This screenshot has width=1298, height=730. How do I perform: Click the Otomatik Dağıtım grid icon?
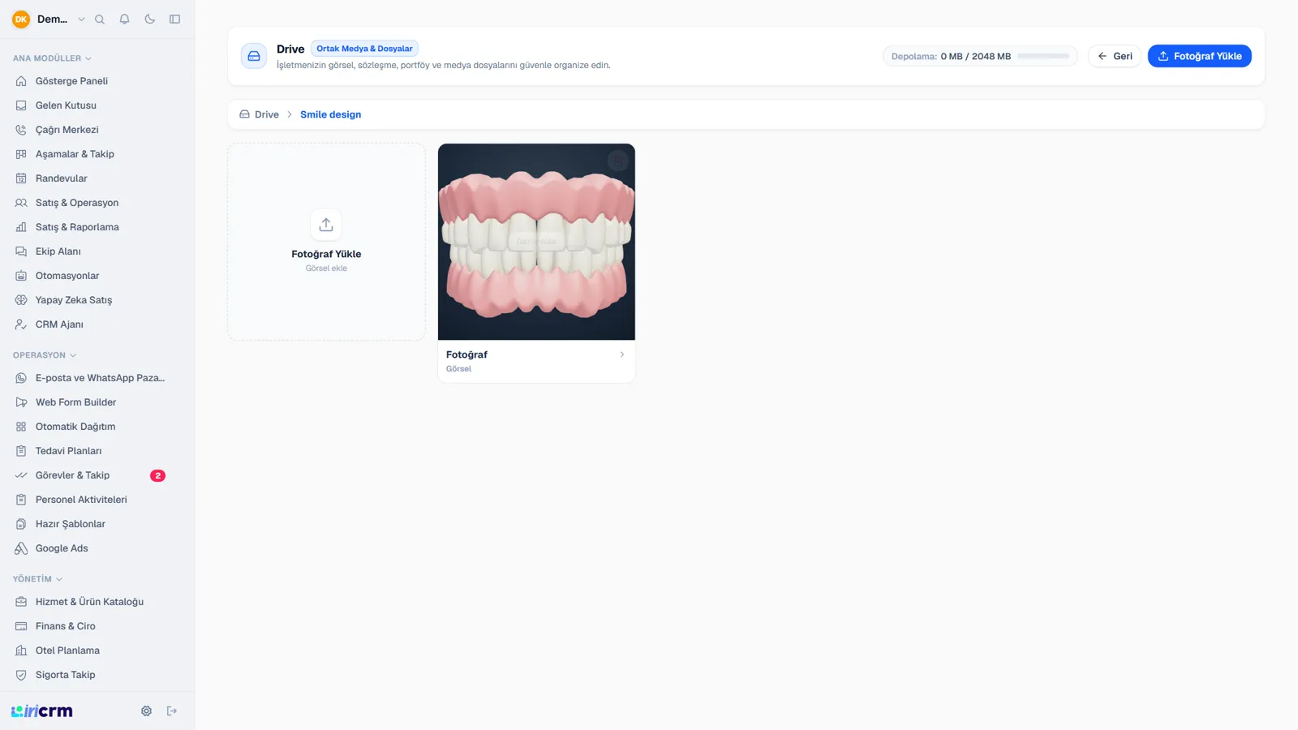coord(21,427)
